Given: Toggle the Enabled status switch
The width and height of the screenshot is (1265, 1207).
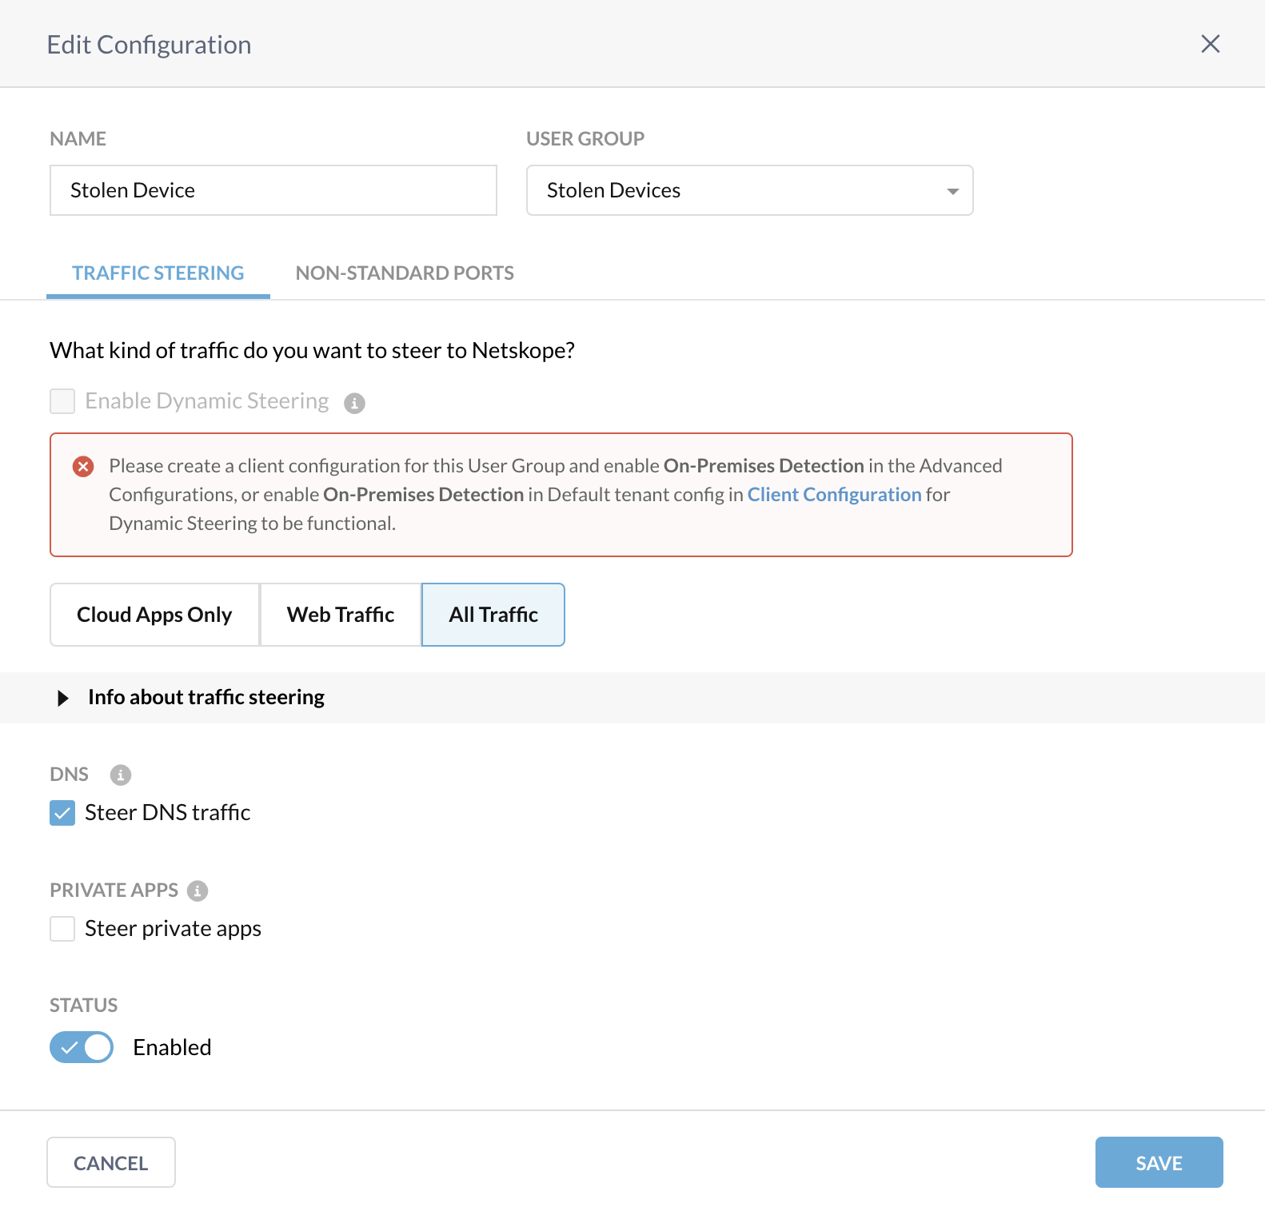Looking at the screenshot, I should (82, 1047).
